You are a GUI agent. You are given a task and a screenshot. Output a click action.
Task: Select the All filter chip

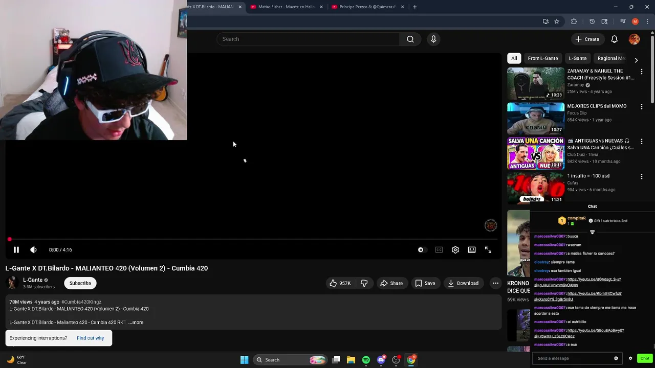[514, 58]
